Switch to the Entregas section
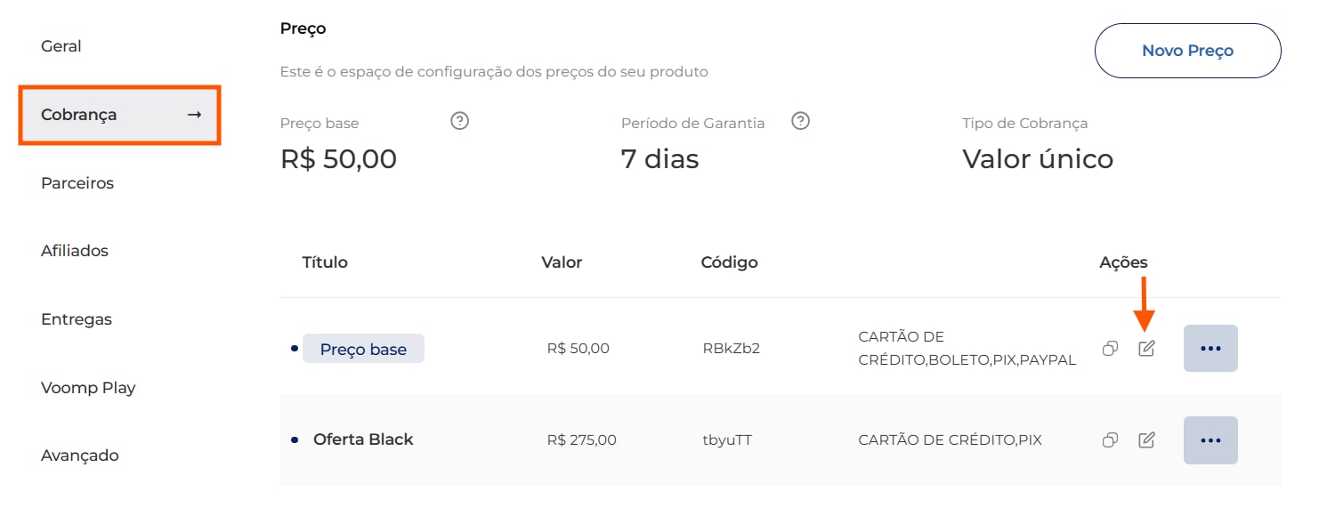This screenshot has height=532, width=1319. (x=77, y=319)
